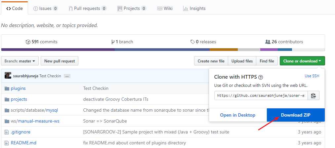Click the help icon beside Clone with HTTPS
This screenshot has width=335, height=148.
coord(261,77)
